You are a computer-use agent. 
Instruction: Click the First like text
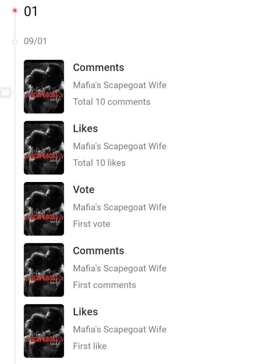pyautogui.click(x=90, y=346)
